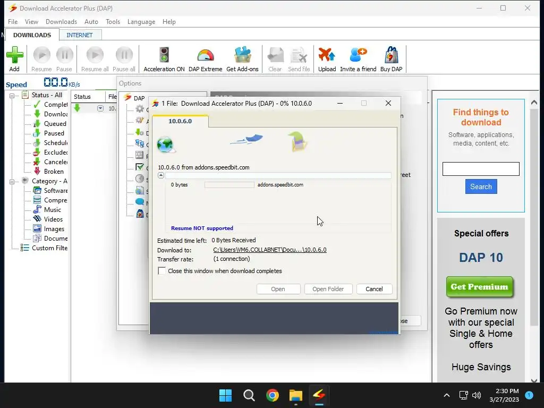
Task: Click the Get Premium button
Action: click(x=480, y=287)
